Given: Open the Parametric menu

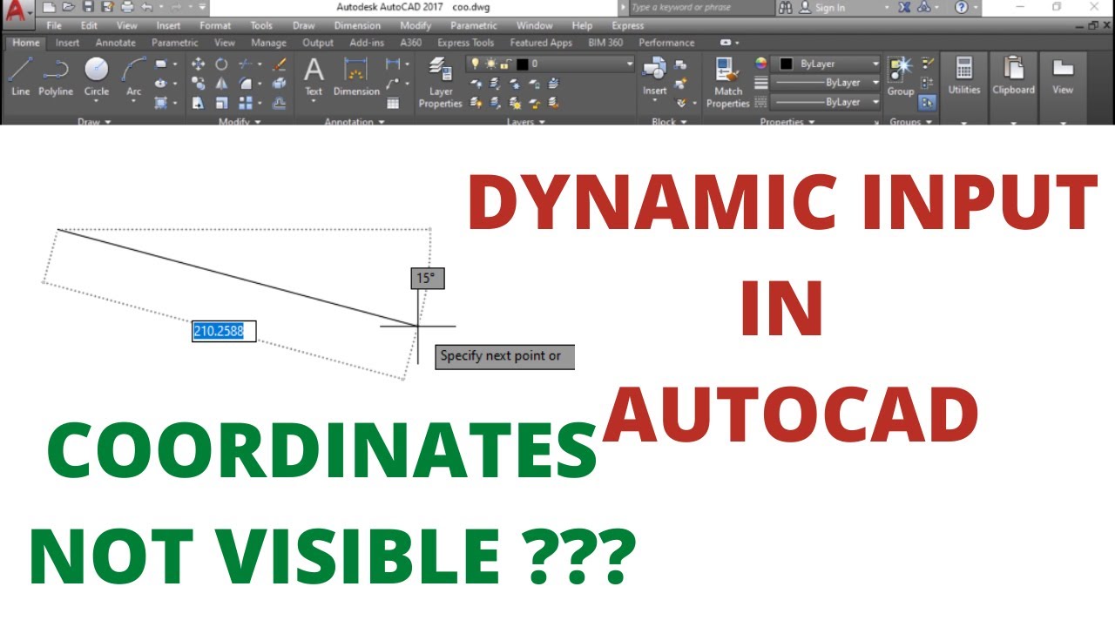Looking at the screenshot, I should tap(474, 26).
